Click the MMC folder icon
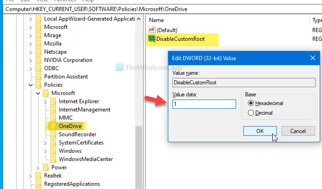The height and width of the screenshot is (189, 322). click(53, 118)
